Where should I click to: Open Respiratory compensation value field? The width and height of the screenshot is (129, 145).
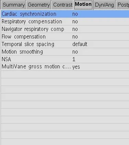[x=75, y=22]
